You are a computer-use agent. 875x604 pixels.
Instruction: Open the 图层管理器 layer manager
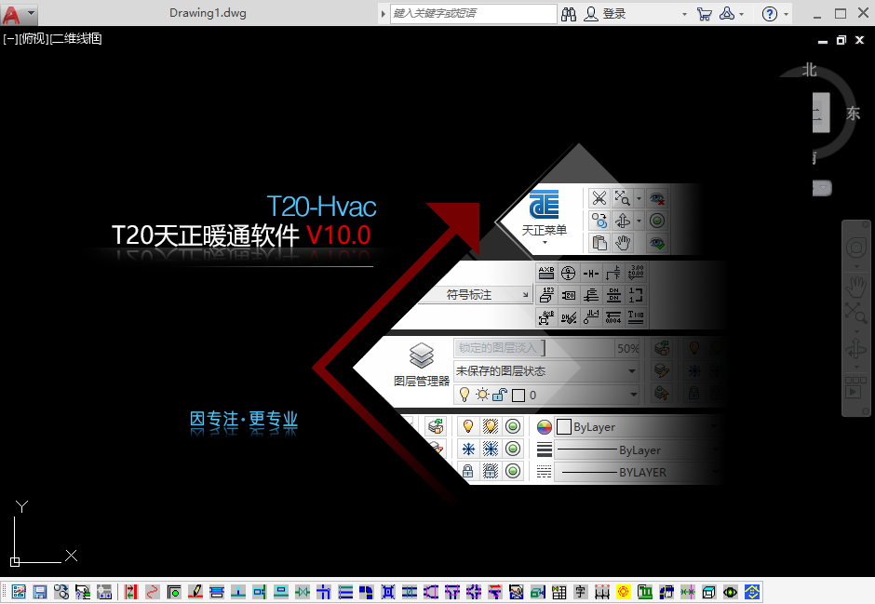422,365
